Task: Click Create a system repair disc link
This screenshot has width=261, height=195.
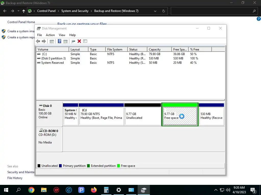Action: 21,37
